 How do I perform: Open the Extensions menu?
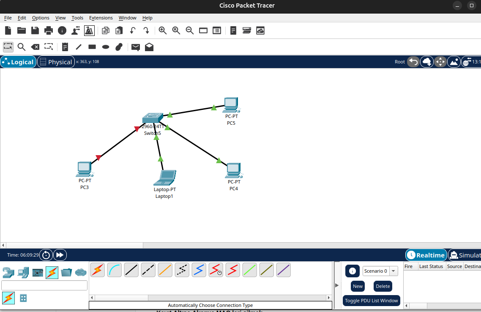pyautogui.click(x=101, y=18)
